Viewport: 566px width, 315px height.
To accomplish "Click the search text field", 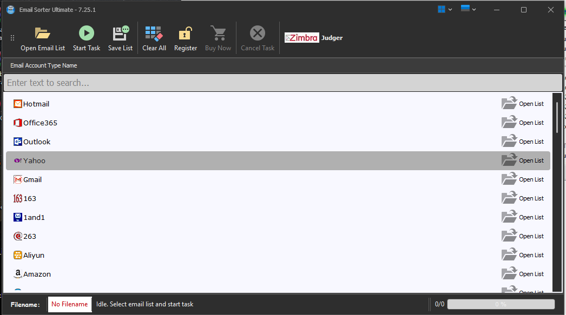I will (281, 82).
